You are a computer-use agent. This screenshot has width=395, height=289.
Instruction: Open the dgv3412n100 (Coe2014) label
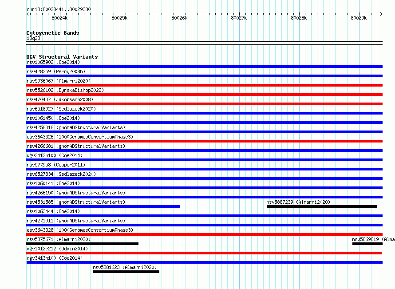tap(55, 155)
